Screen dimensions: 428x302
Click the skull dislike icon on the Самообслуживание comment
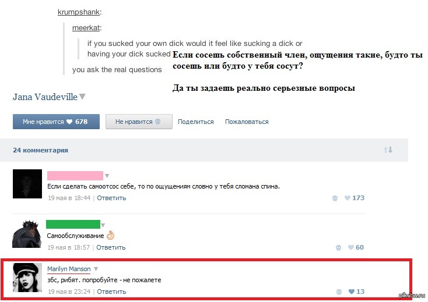338,248
